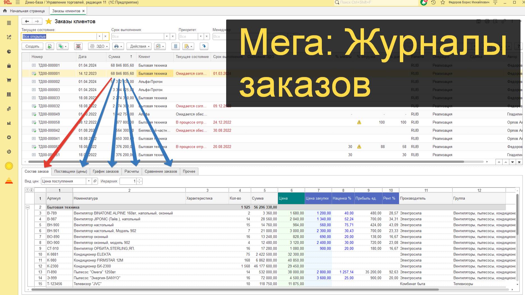Open the history clock icon
The width and height of the screenshot is (525, 295).
click(x=433, y=3)
